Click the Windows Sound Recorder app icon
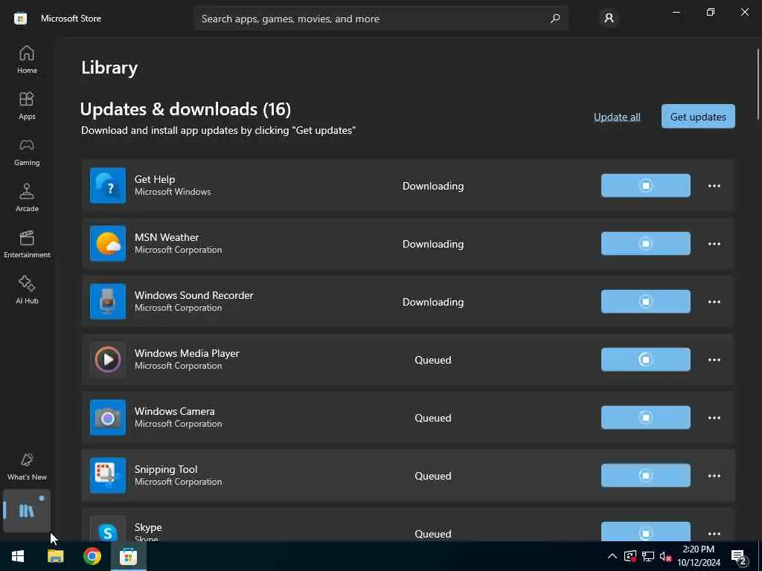 click(x=108, y=302)
